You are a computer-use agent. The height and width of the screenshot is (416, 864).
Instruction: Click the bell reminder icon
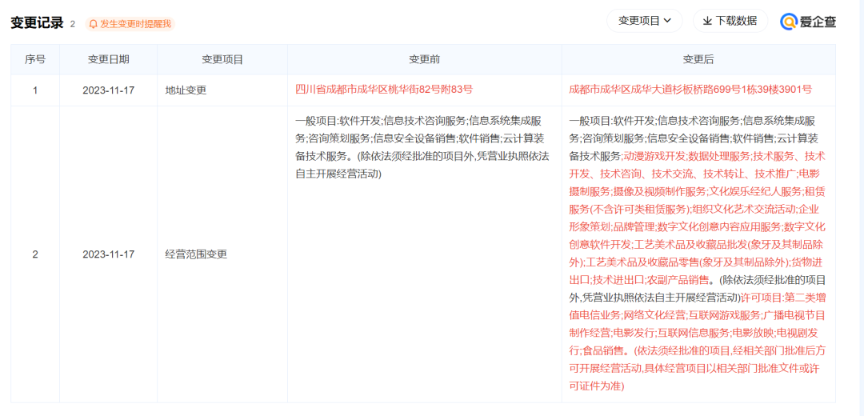(x=93, y=24)
